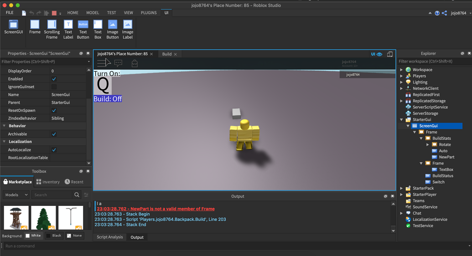The height and width of the screenshot is (256, 472).
Task: Switch to the Build script tab
Action: (x=167, y=54)
